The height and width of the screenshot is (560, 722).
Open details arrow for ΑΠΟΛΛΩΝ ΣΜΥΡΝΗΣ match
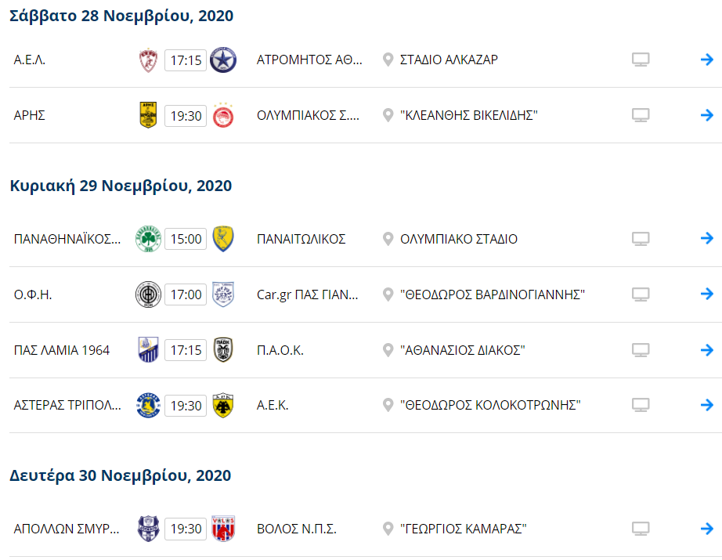pos(706,529)
